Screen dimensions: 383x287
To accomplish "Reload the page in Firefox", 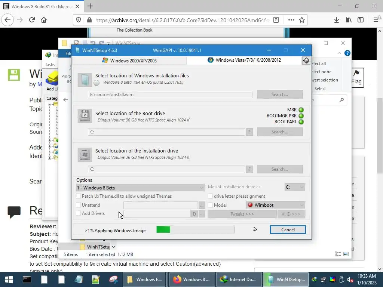I will [32, 20].
